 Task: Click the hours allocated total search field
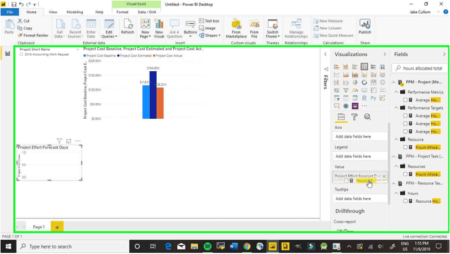[420, 68]
